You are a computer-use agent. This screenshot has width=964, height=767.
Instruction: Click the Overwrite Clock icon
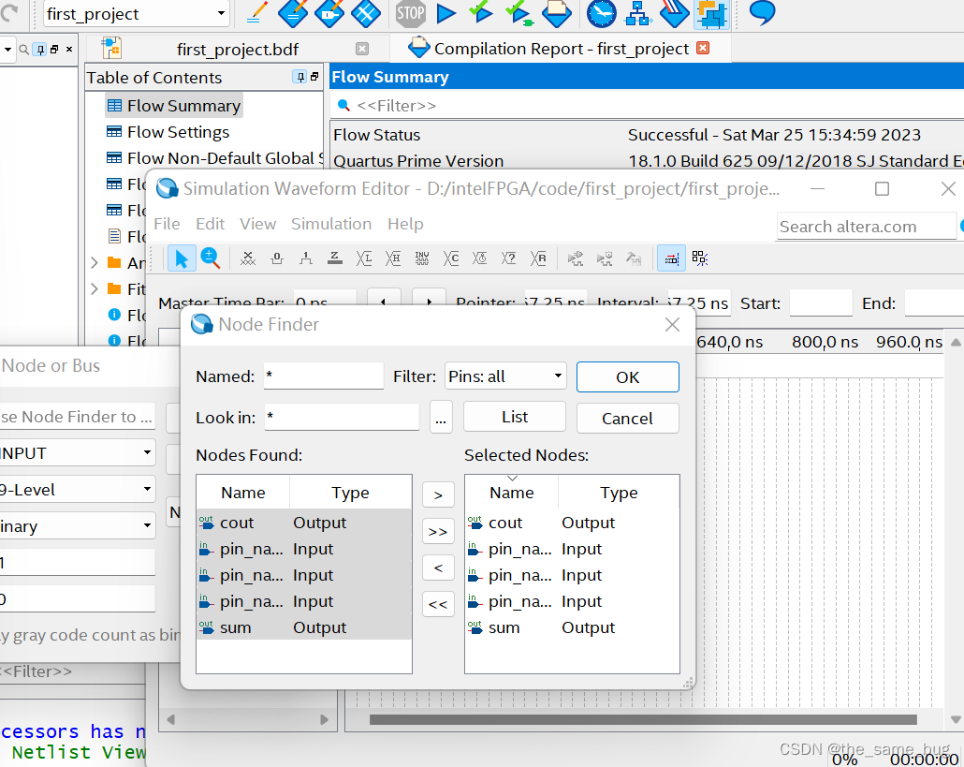point(479,258)
